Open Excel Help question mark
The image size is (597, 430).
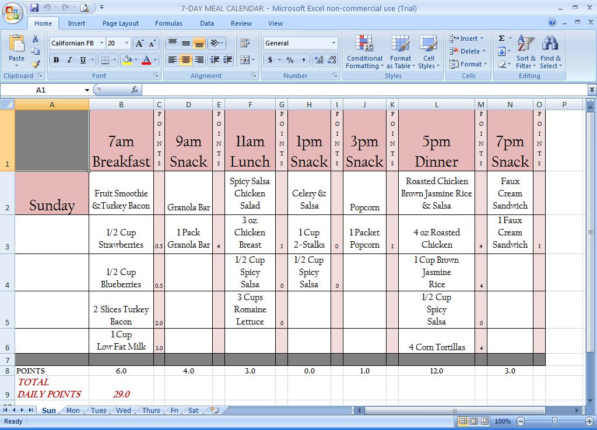552,23
